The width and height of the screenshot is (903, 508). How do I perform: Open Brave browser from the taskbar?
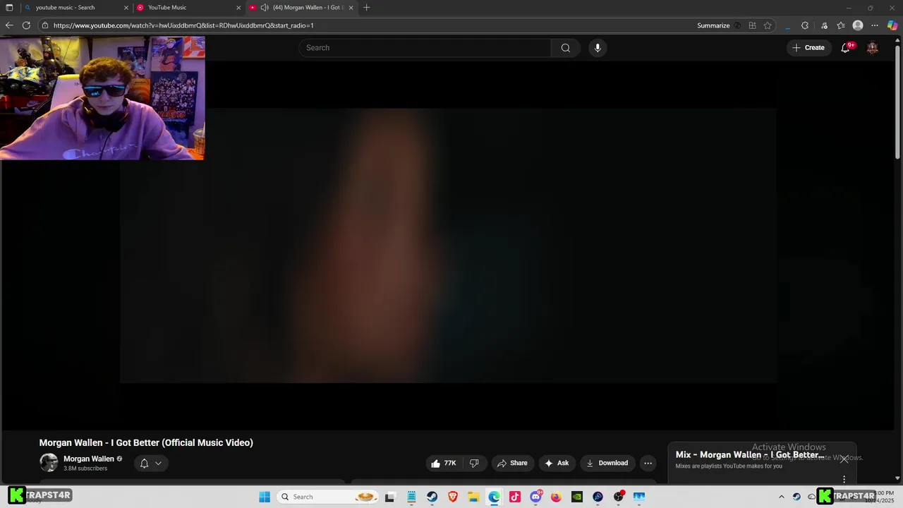click(x=453, y=497)
